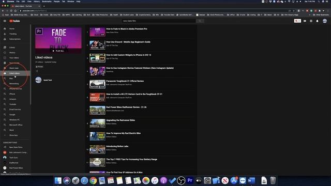331x186 pixels.
Task: Click the PLAY ALL button
Action: [x=58, y=51]
